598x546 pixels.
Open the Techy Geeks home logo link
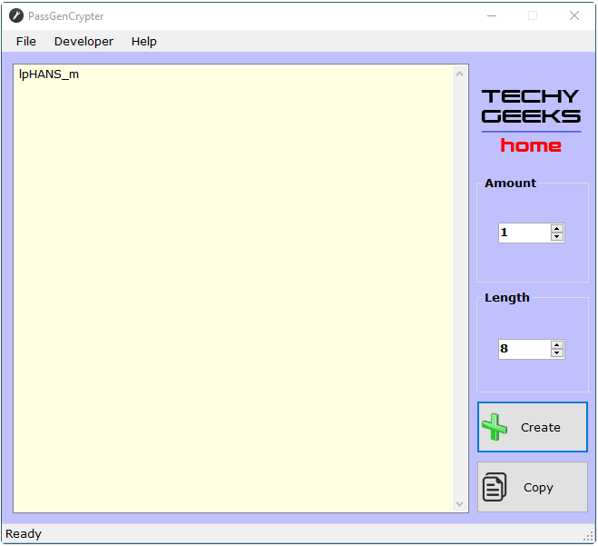point(531,121)
